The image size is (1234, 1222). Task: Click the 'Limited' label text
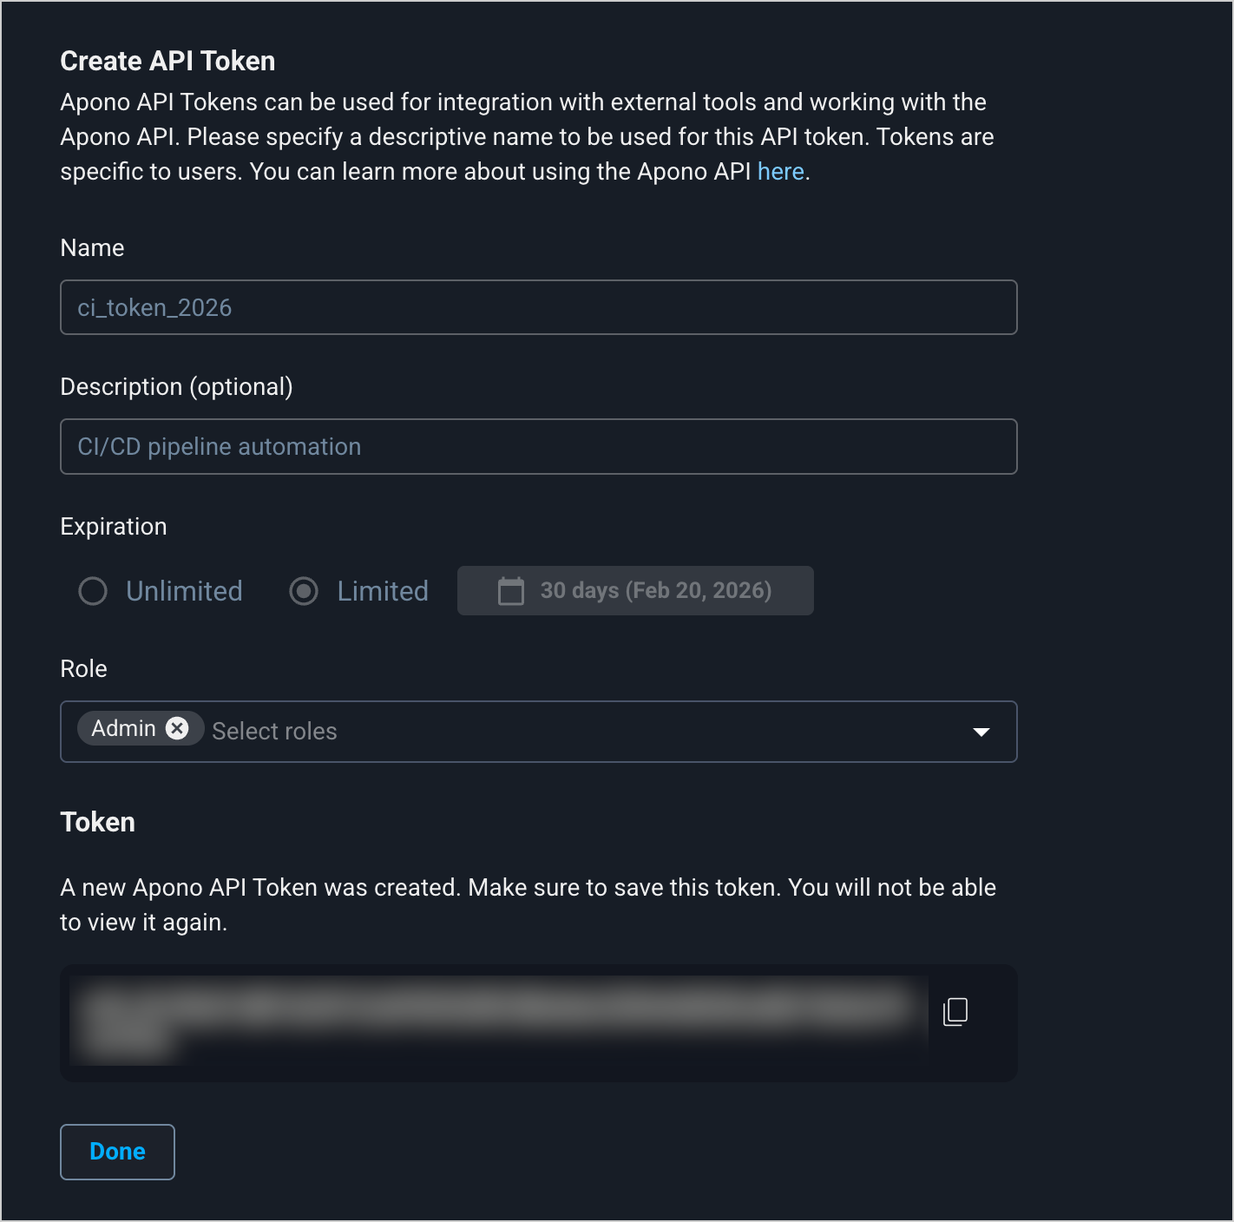pos(383,591)
